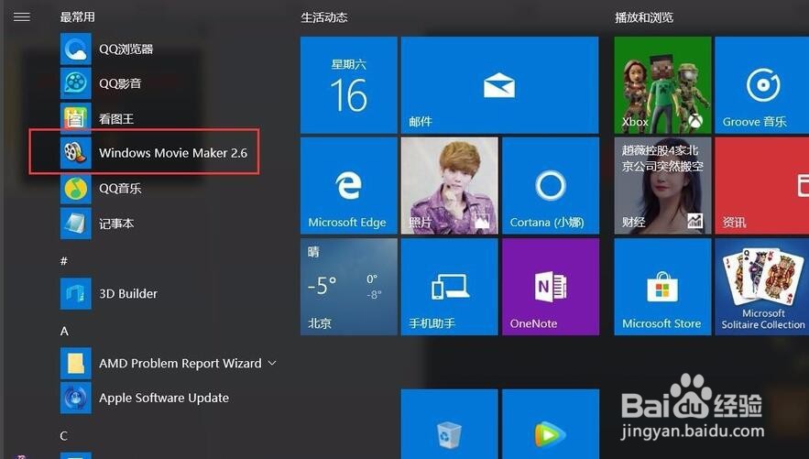This screenshot has width=809, height=459.
Task: Open the 看图王 image viewer icon
Action: tap(76, 118)
